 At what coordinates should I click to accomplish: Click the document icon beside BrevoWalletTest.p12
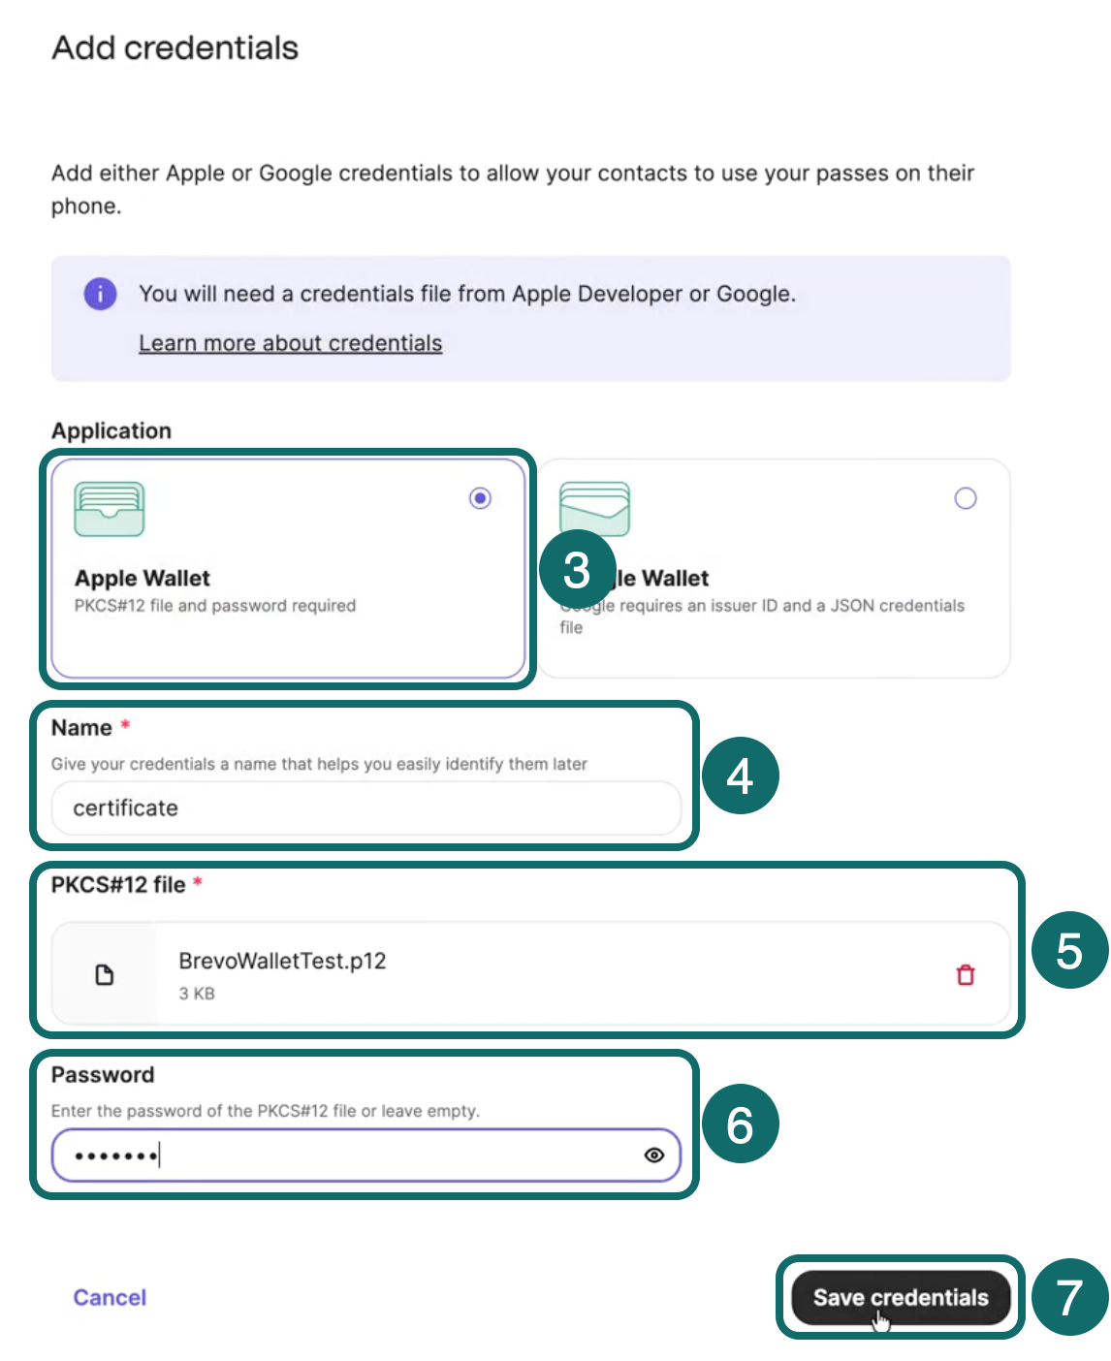click(105, 974)
